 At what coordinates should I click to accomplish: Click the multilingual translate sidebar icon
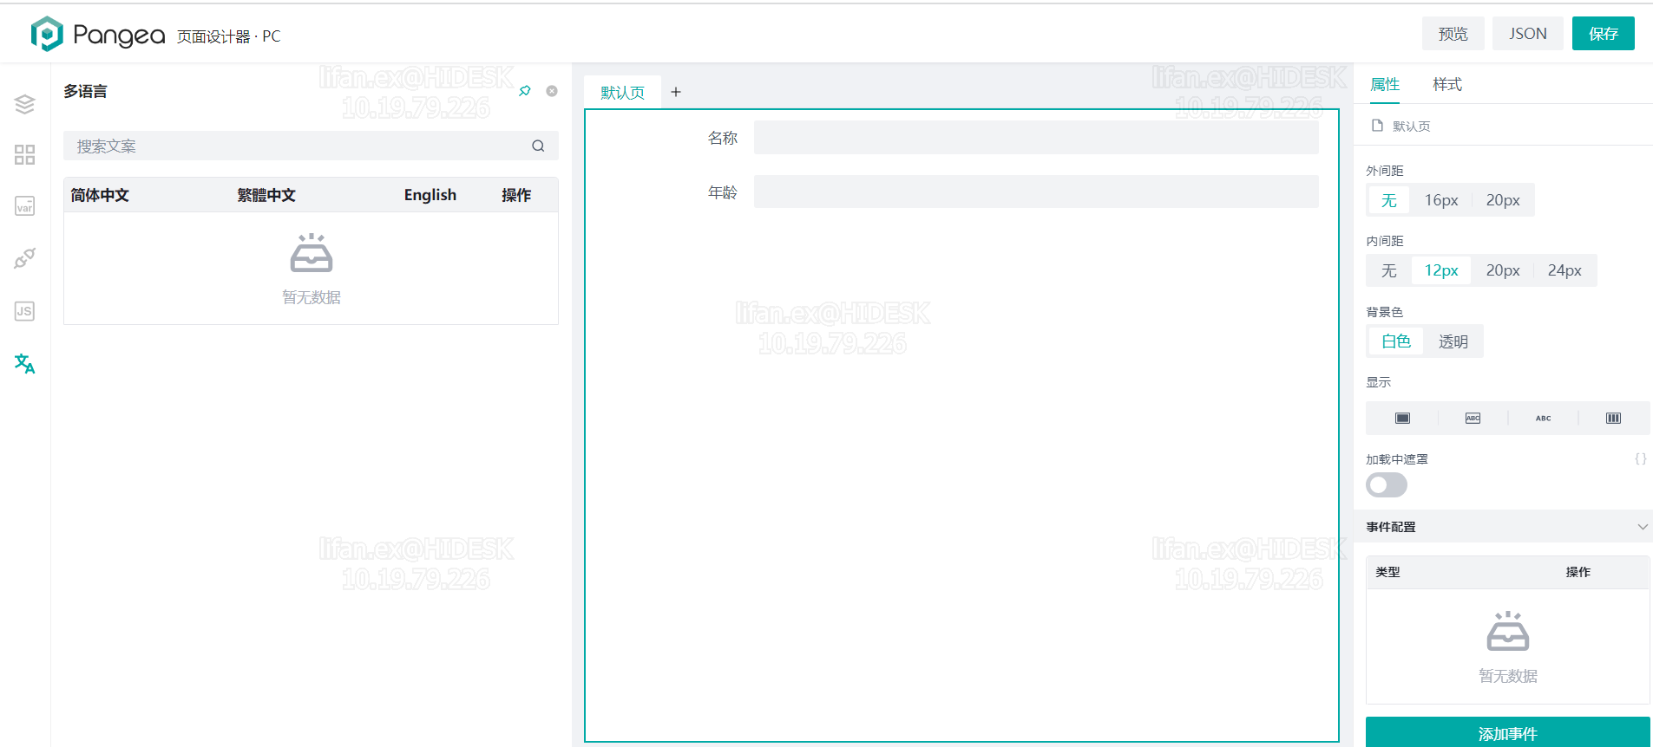click(24, 363)
